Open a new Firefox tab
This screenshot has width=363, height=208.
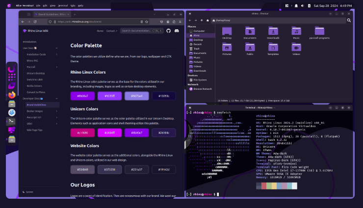(75, 14)
